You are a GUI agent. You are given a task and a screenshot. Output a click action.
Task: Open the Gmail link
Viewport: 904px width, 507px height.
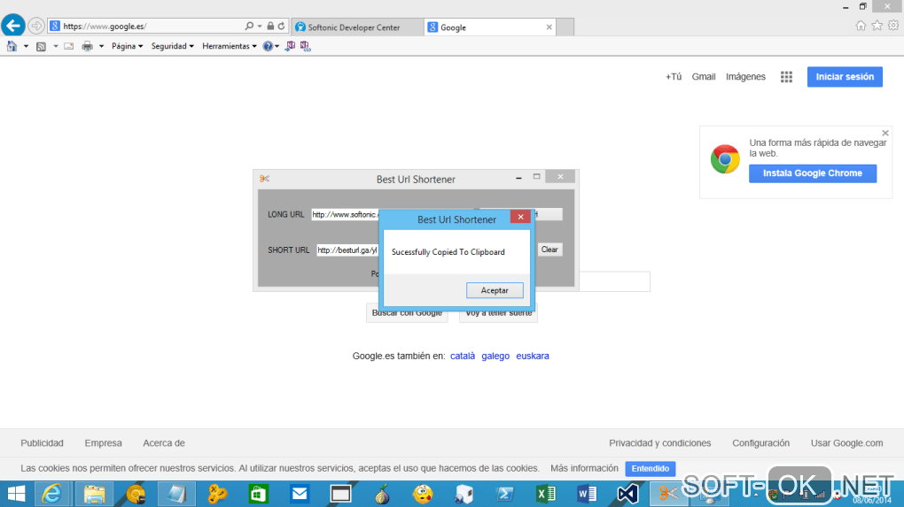pyautogui.click(x=704, y=77)
